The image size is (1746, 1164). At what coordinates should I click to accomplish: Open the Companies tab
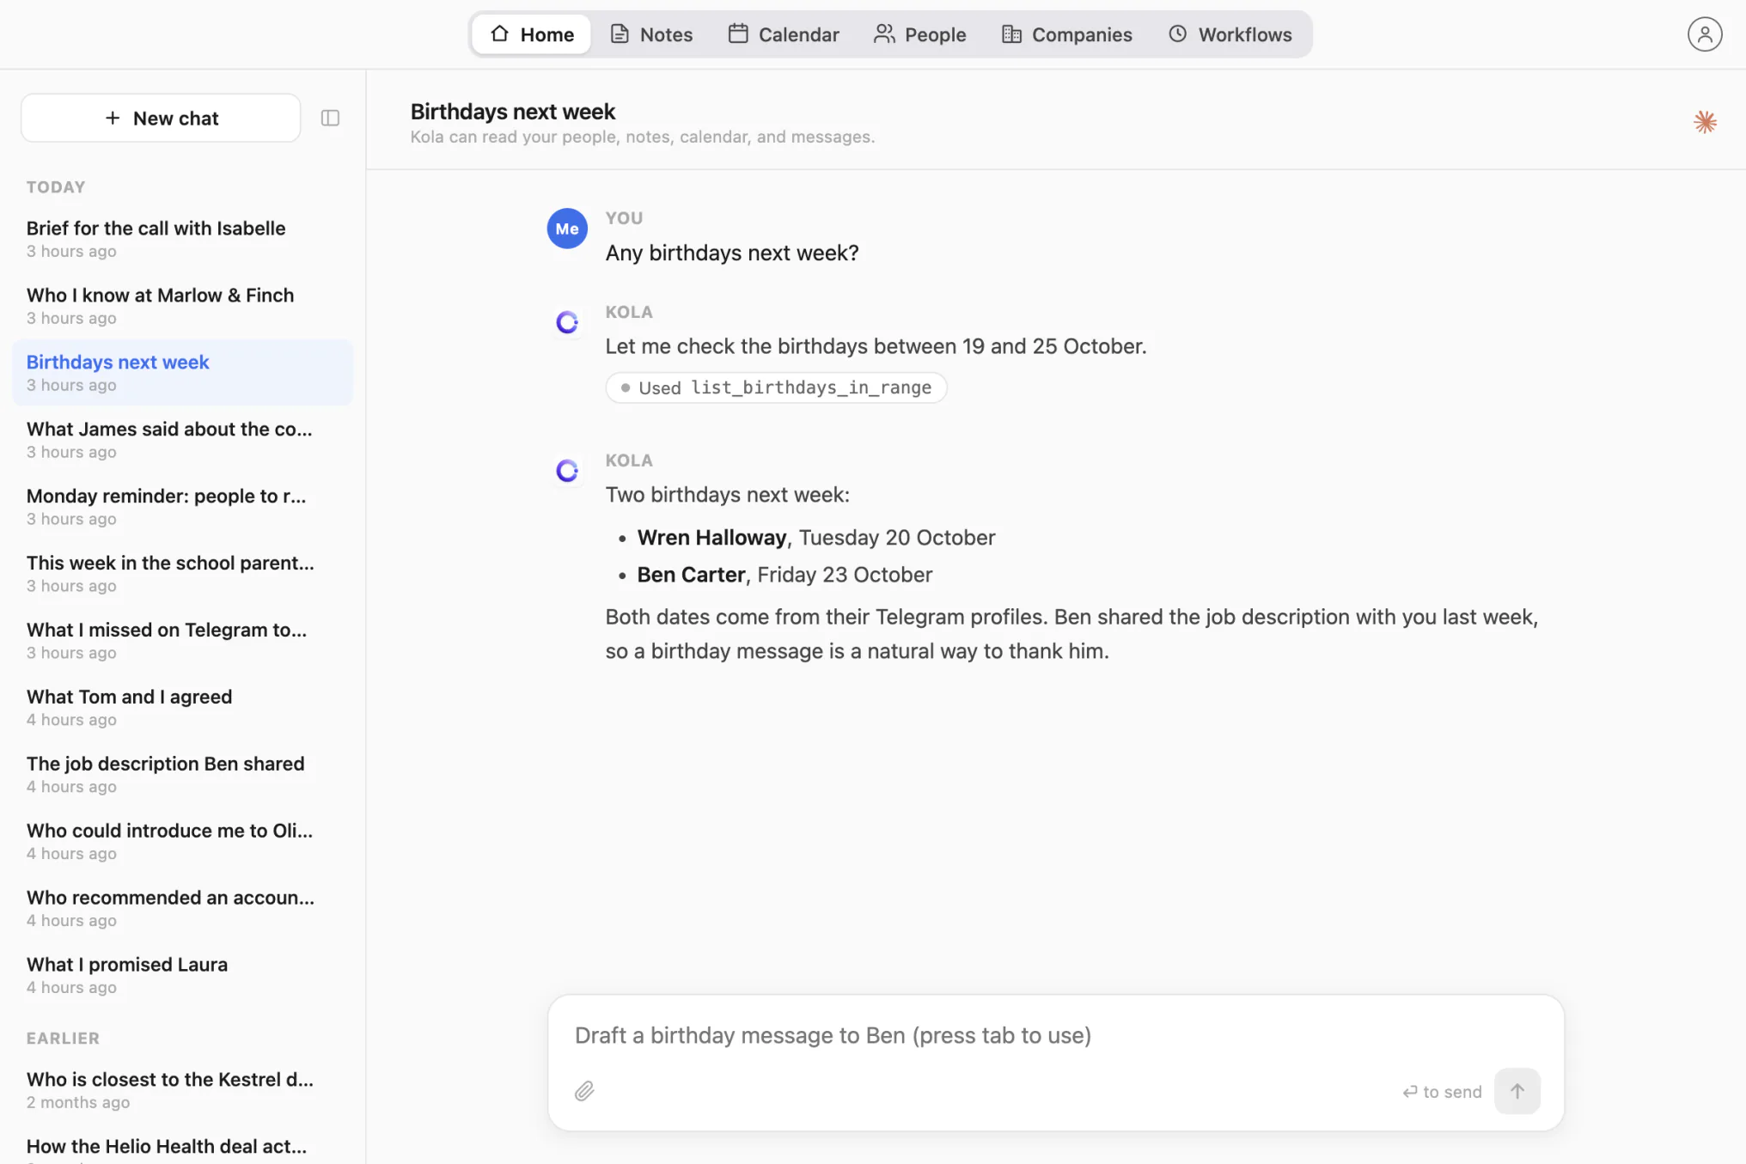pos(1066,34)
